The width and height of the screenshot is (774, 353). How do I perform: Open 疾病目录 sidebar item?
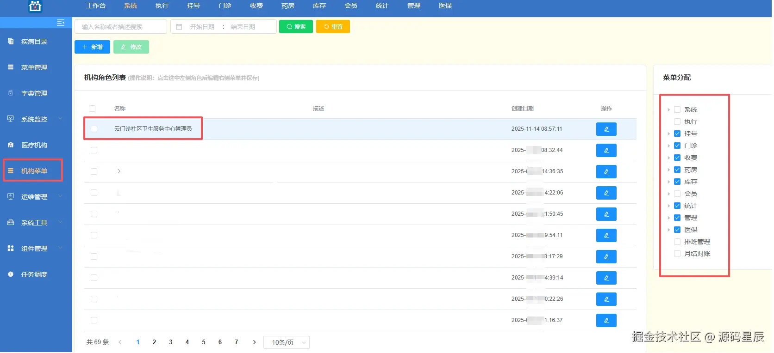click(34, 42)
